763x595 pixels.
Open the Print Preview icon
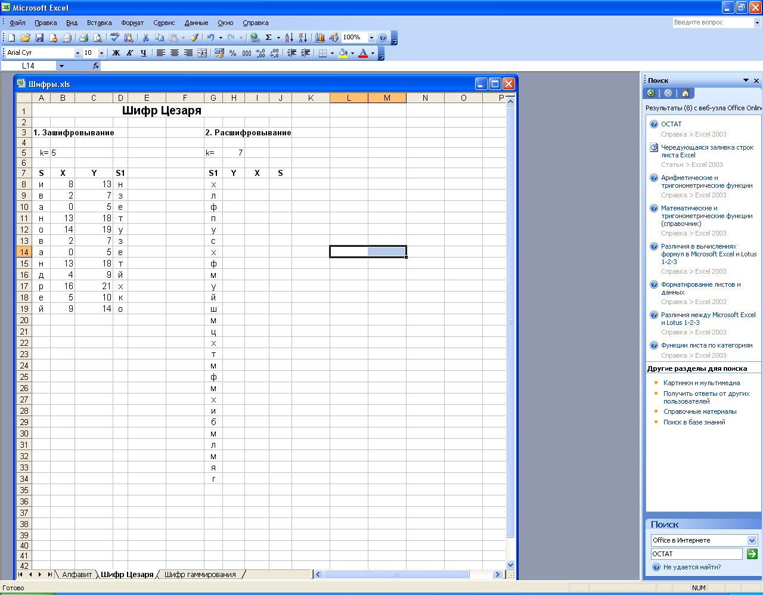97,38
